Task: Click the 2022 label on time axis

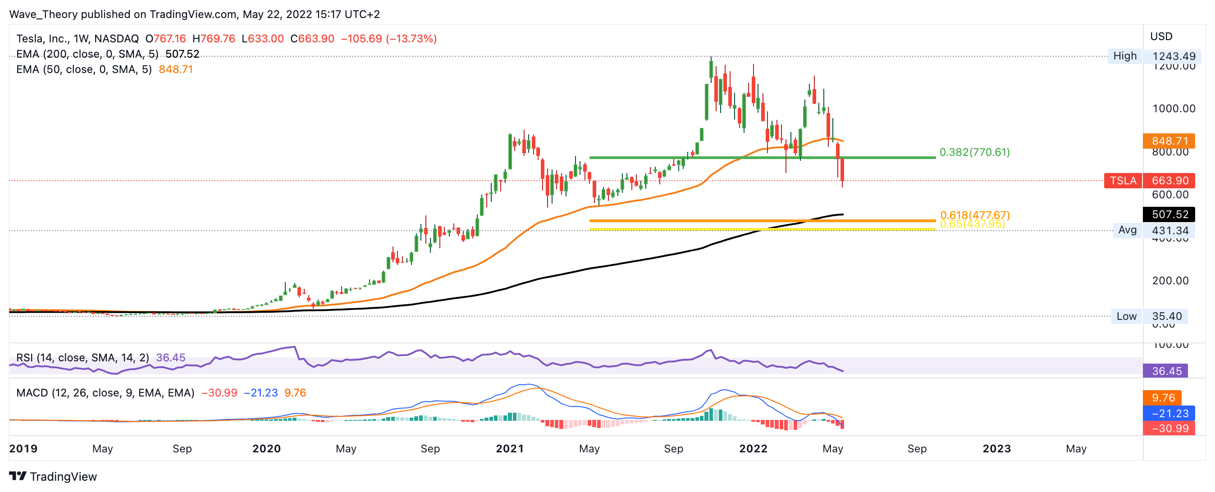Action: pyautogui.click(x=753, y=449)
